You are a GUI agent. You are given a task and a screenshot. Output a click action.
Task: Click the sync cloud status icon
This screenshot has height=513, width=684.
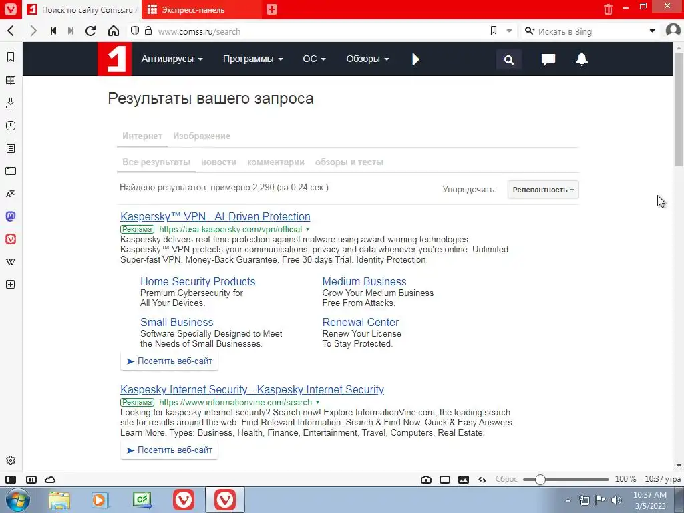pos(51,480)
